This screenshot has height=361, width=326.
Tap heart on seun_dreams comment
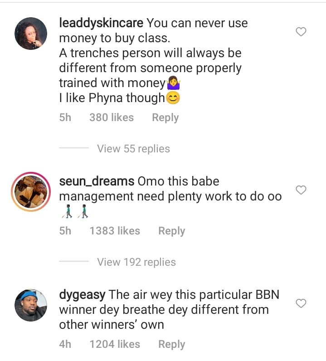(301, 190)
